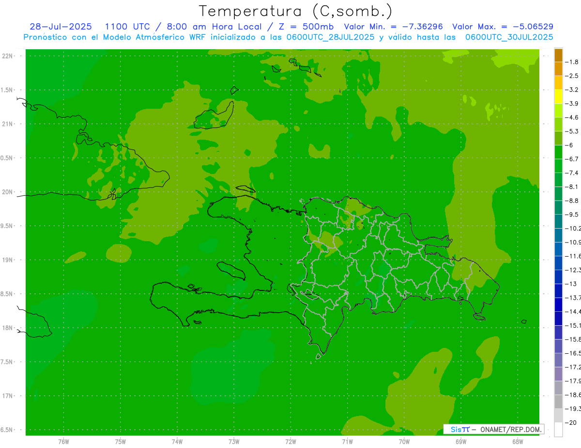
Task: Click the "-3.9" legend value
Action: [572, 103]
